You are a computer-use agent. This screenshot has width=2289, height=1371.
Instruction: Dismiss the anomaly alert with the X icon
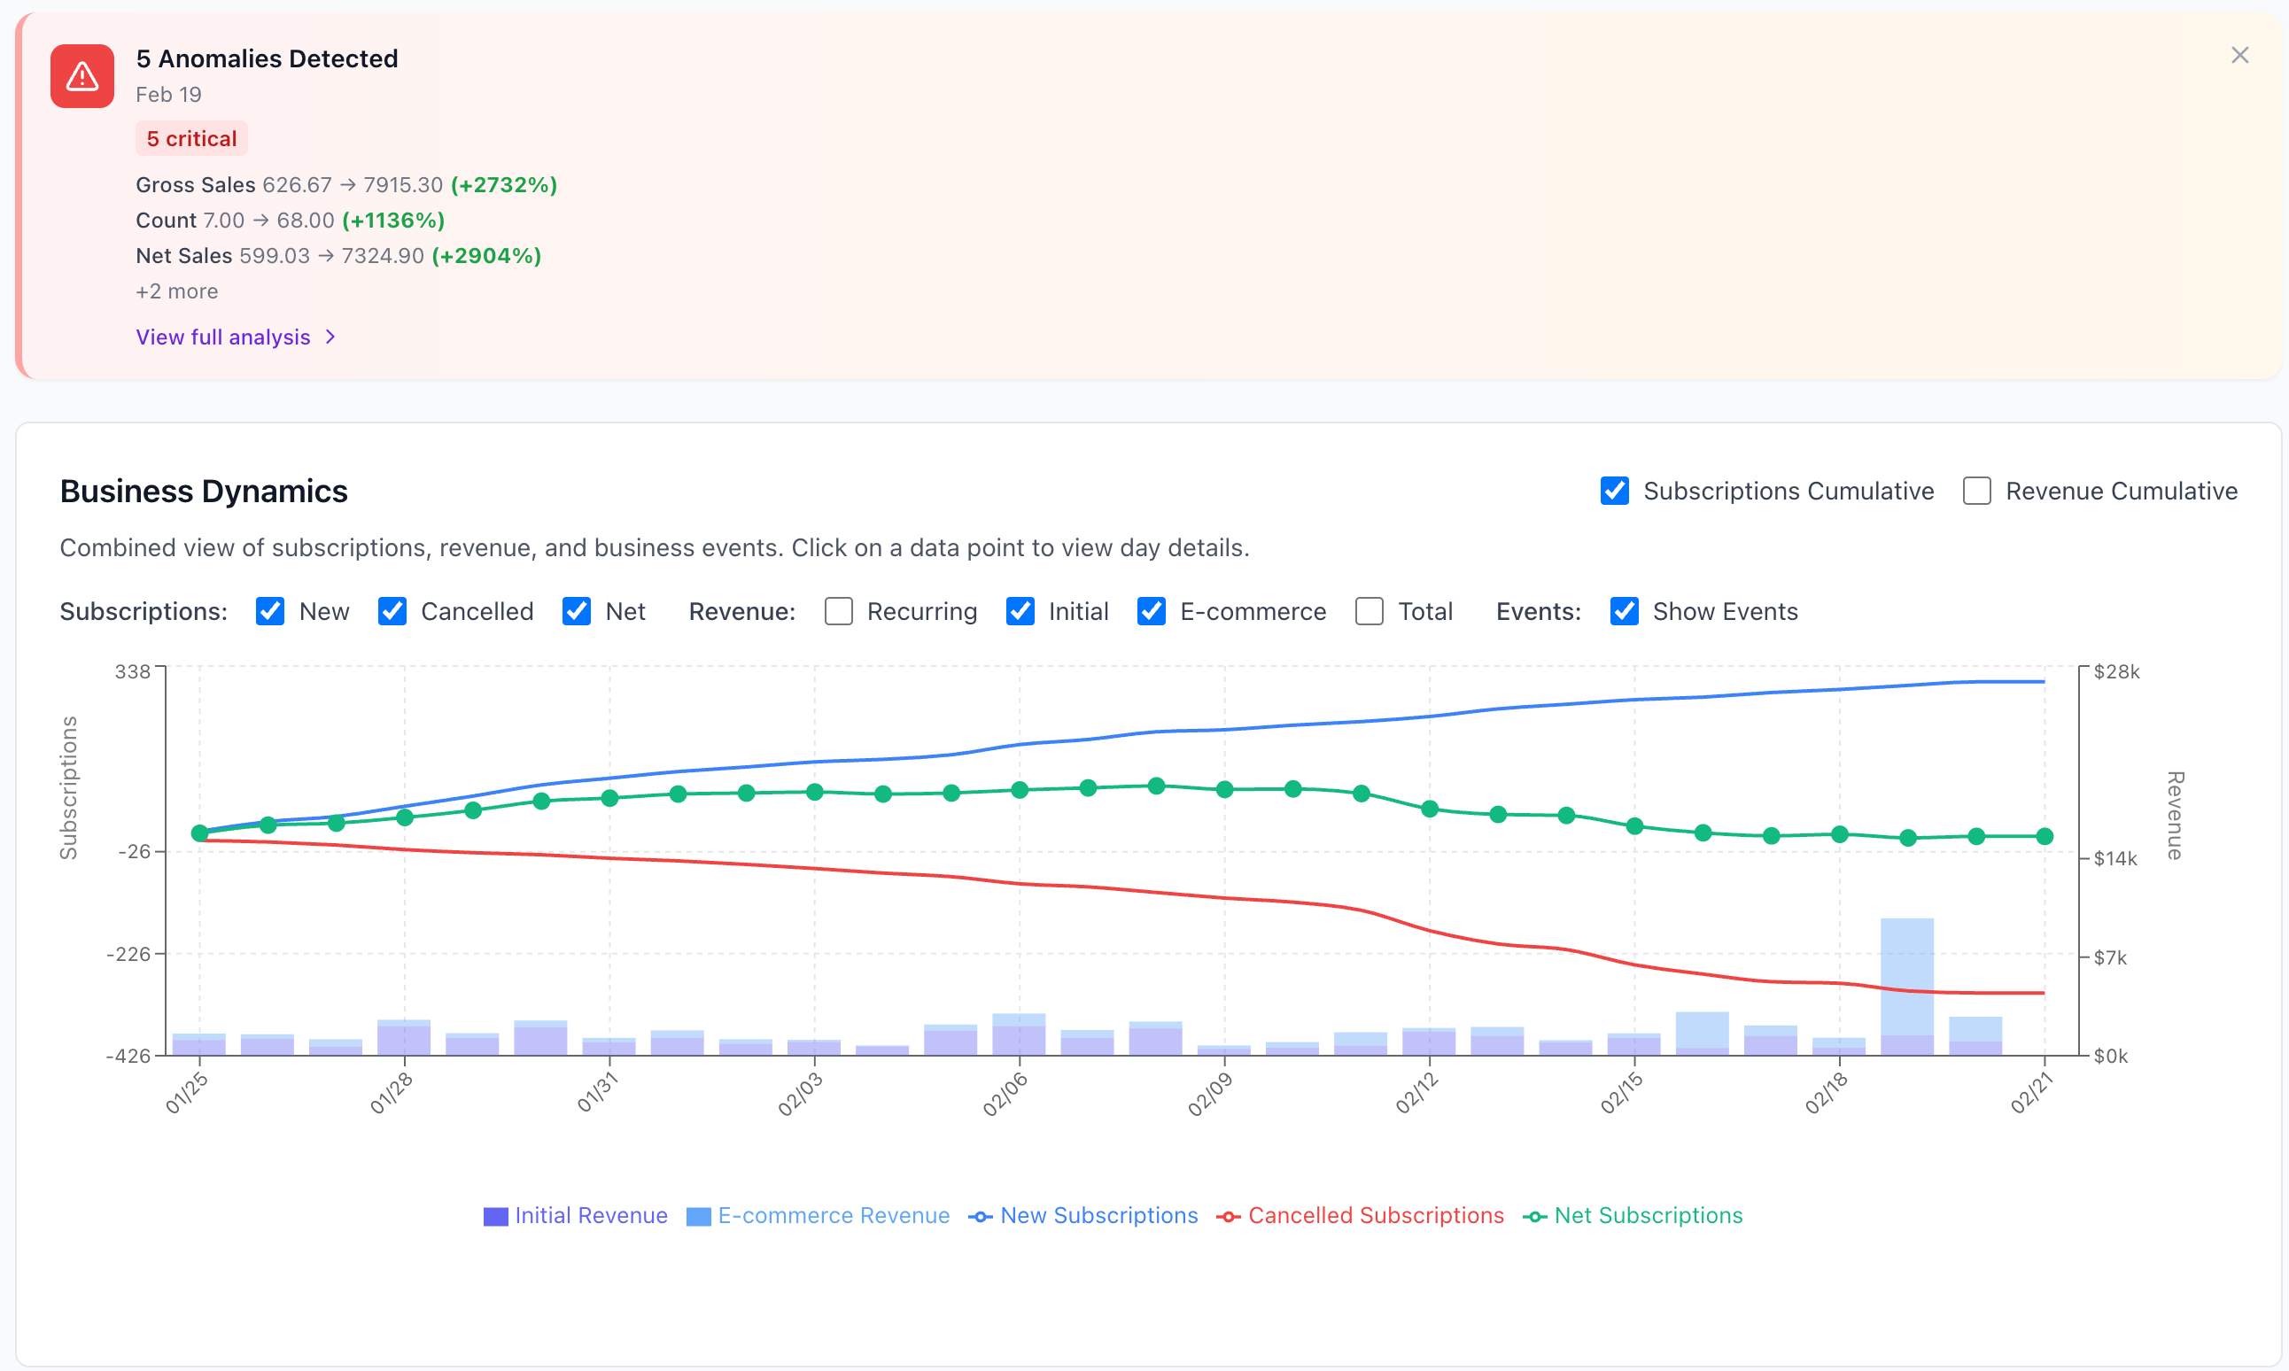tap(2239, 55)
